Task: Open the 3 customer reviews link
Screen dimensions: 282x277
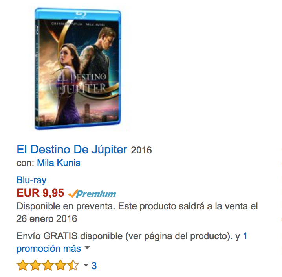Action: coord(94,266)
